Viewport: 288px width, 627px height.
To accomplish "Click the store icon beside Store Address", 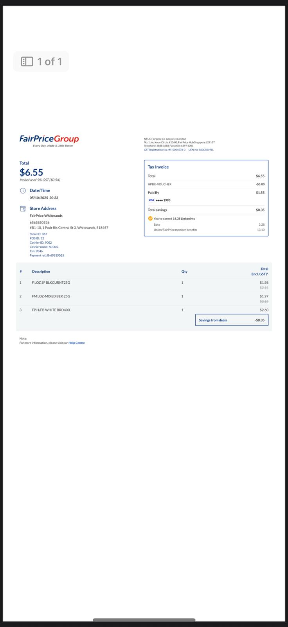I will pos(23,208).
